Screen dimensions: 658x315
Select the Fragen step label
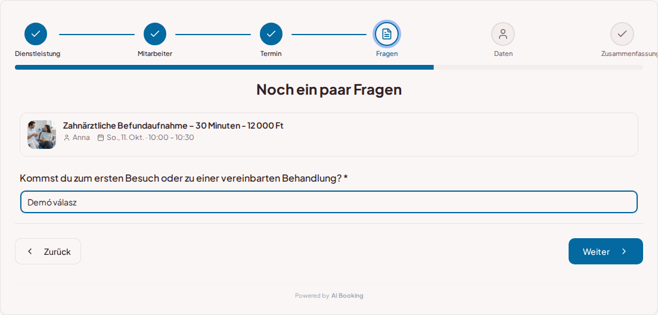click(387, 54)
